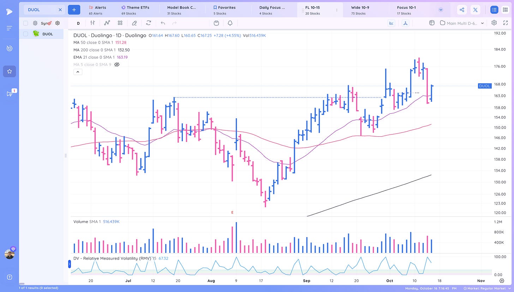Toggle the network nodes panel button
The image size is (514, 292).
tap(406, 23)
